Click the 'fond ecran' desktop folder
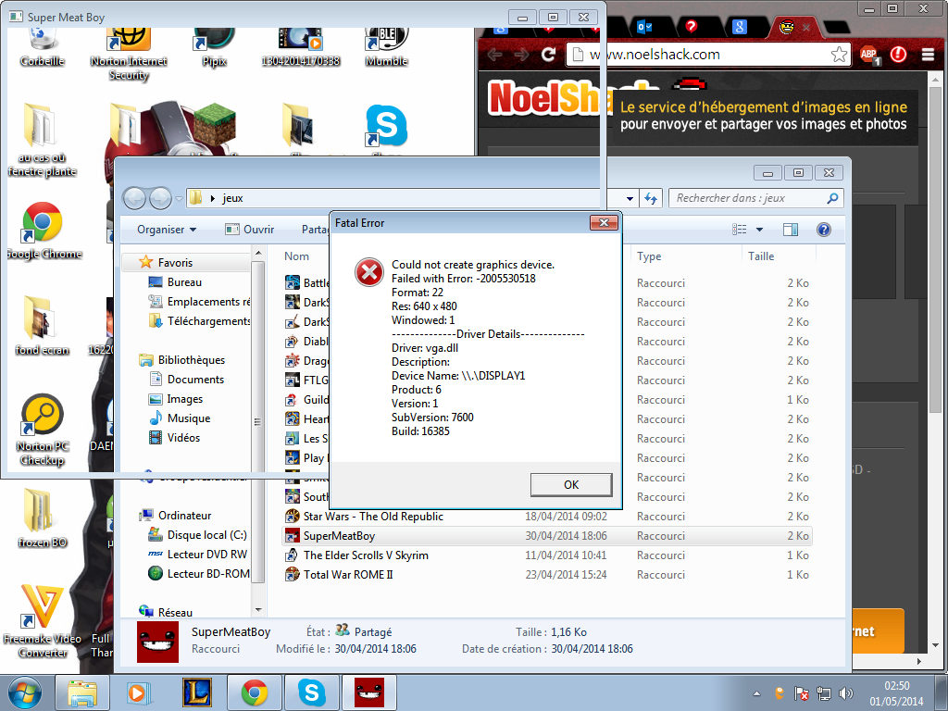Image resolution: width=948 pixels, height=711 pixels. 42,325
